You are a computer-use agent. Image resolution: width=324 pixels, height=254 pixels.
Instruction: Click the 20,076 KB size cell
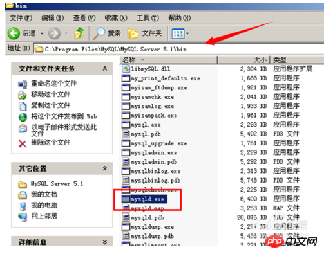[x=252, y=217]
